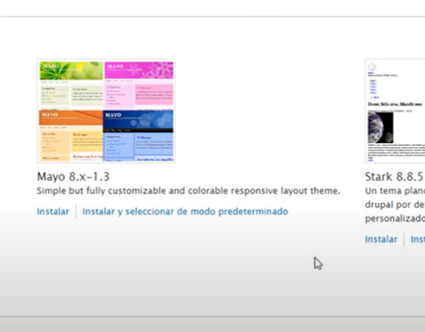Image resolution: width=425 pixels, height=332 pixels.
Task: Click the Stark theme preview thumbnail
Action: tap(395, 111)
